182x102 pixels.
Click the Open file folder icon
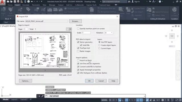(x=11, y=1)
